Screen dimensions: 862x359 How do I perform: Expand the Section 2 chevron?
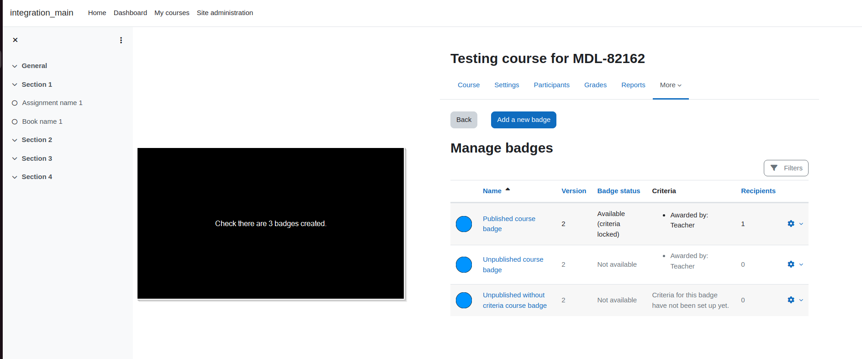point(15,140)
